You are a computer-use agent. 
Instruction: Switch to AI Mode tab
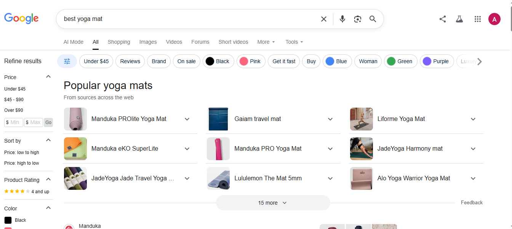pyautogui.click(x=74, y=42)
